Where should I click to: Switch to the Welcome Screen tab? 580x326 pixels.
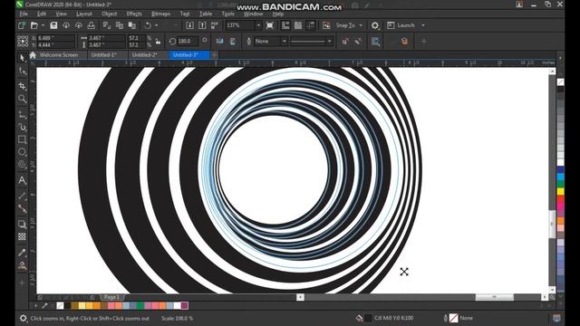click(x=59, y=54)
